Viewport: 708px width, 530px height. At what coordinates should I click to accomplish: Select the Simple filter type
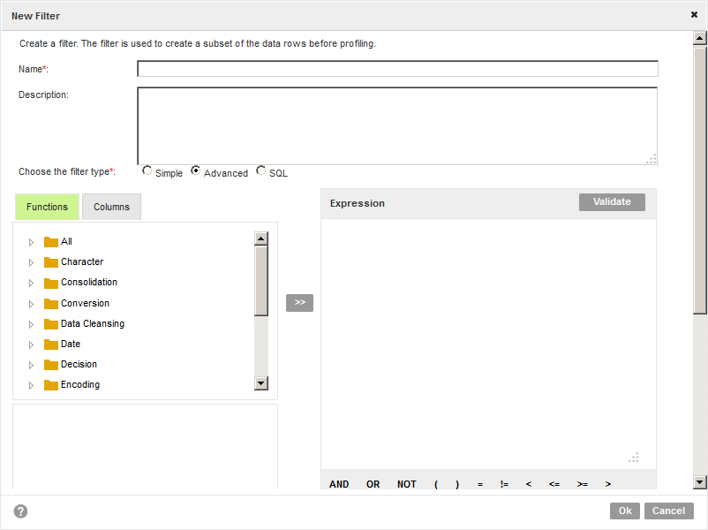click(x=147, y=170)
